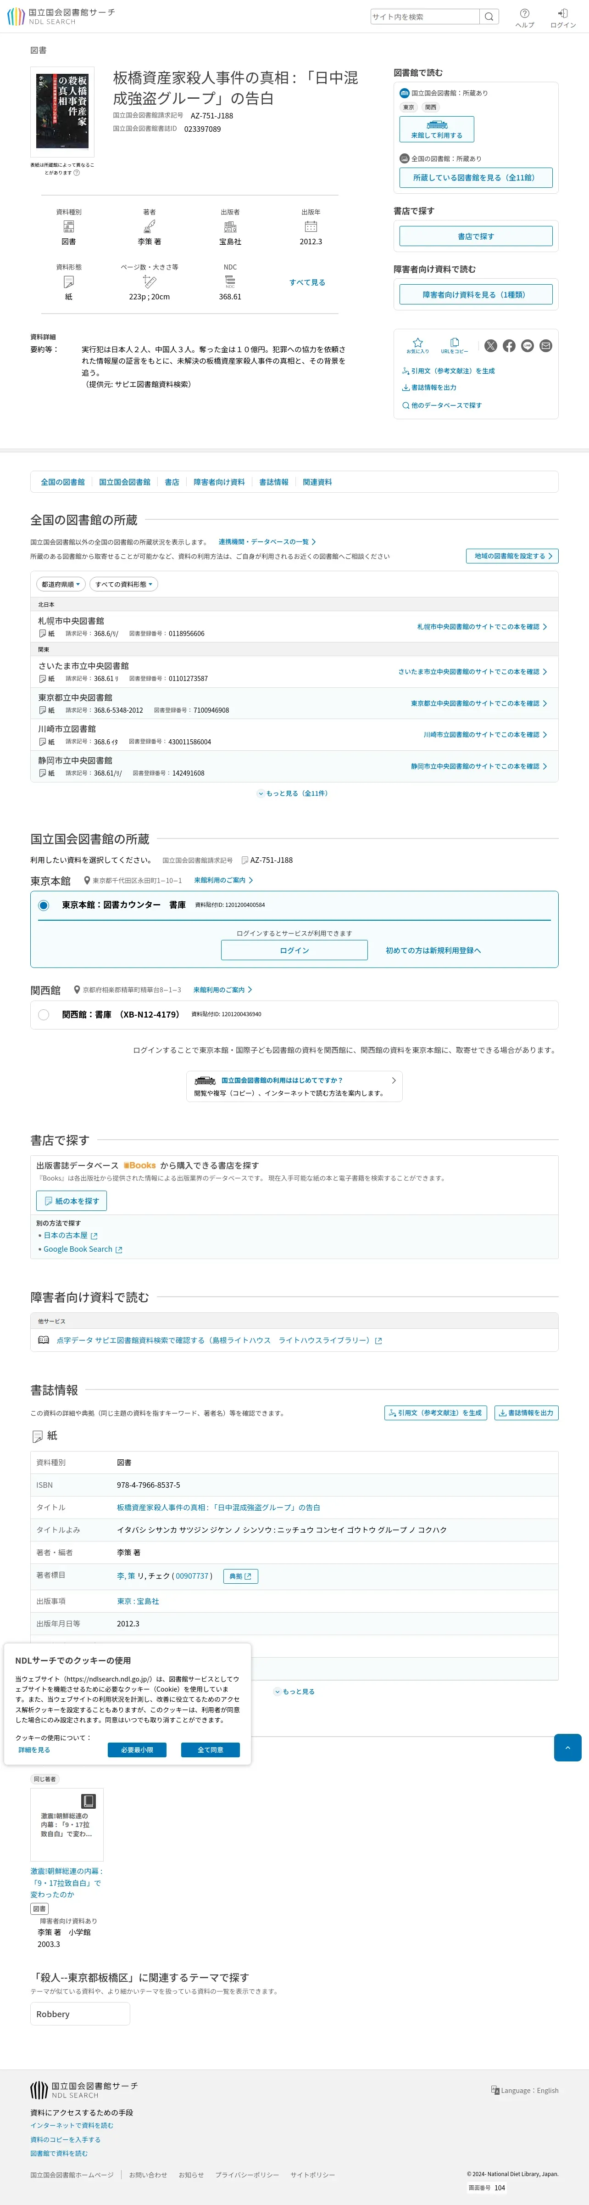Viewport: 589px width, 2205px height.
Task: Open 札幌市中央図書館のサイトでこの本を確認 link
Action: pos(482,627)
